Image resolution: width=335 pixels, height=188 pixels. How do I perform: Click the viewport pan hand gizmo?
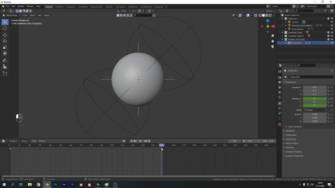(x=272, y=41)
